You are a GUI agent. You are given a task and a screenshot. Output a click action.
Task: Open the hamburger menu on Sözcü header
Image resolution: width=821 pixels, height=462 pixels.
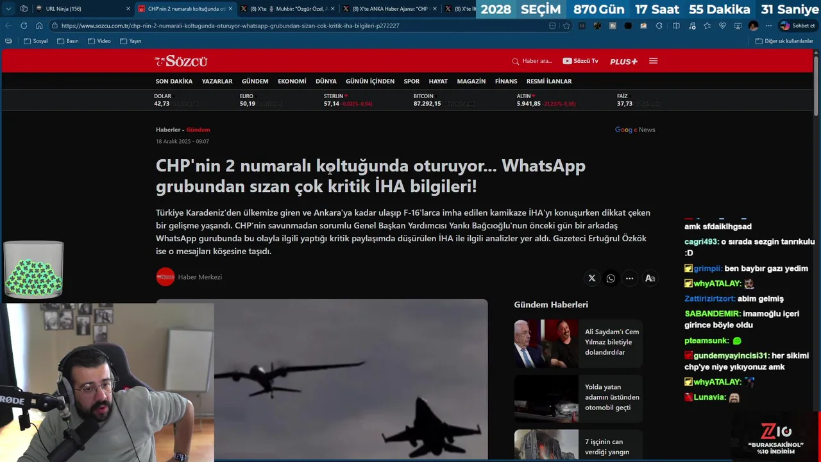click(x=653, y=61)
